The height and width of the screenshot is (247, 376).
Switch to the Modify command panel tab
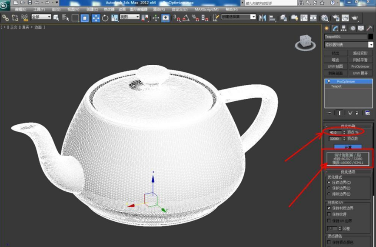click(x=335, y=28)
